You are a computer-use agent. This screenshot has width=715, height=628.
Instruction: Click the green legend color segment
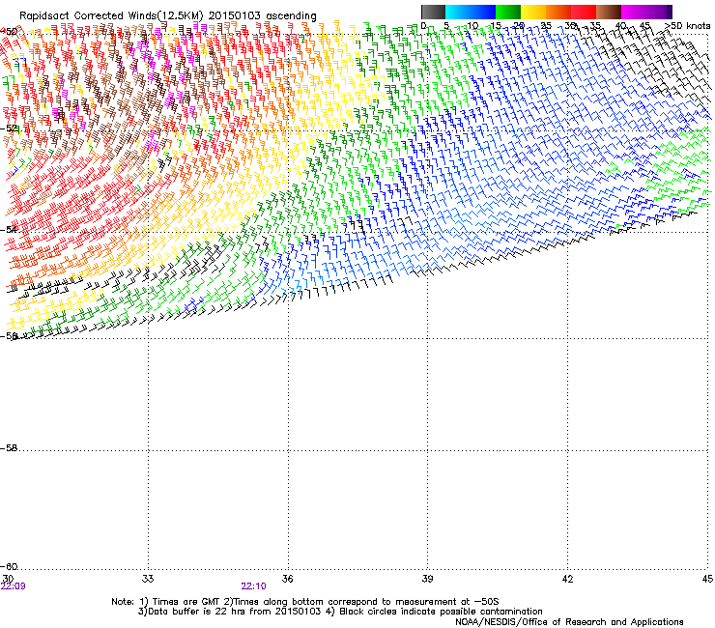pos(508,12)
